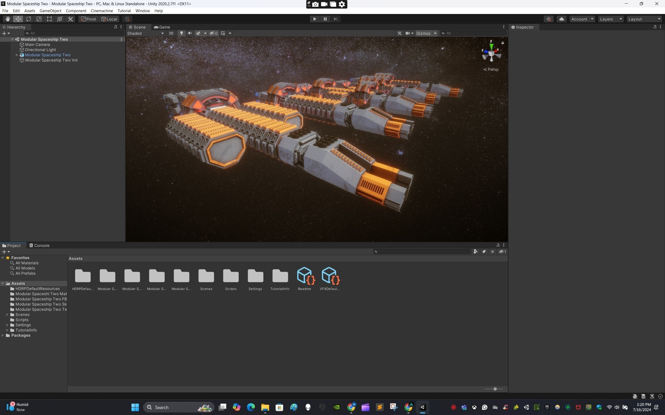Search assets by label icon
The width and height of the screenshot is (665, 415).
tap(484, 252)
